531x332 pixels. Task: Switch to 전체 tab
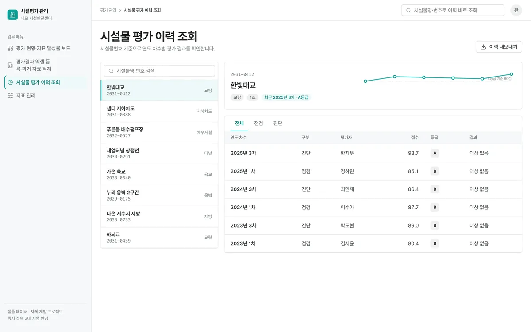coord(239,124)
